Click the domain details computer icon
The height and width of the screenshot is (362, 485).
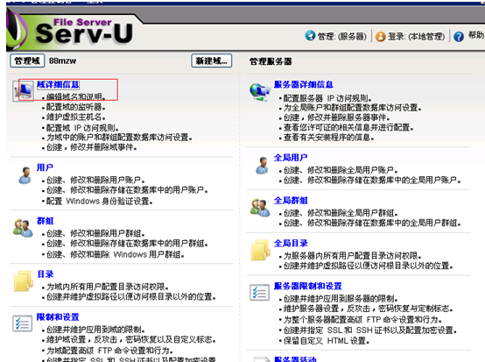(24, 91)
